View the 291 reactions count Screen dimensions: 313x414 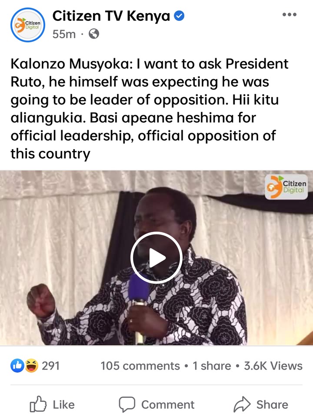click(x=51, y=366)
